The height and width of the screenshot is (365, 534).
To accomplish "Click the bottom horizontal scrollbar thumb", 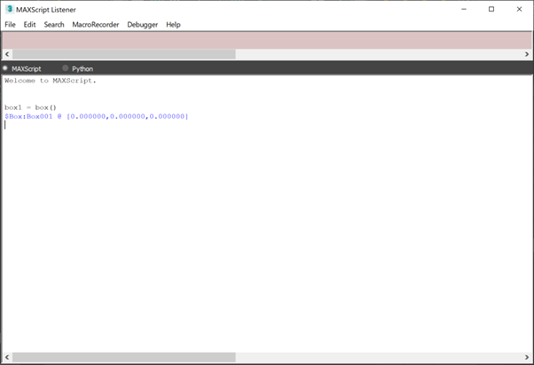I will click(x=124, y=357).
